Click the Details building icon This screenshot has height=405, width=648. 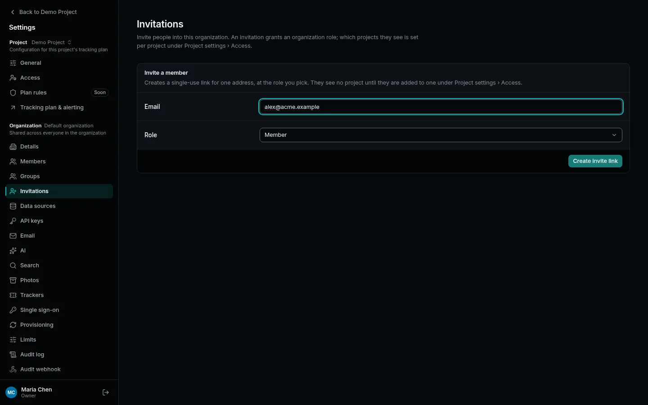[13, 147]
